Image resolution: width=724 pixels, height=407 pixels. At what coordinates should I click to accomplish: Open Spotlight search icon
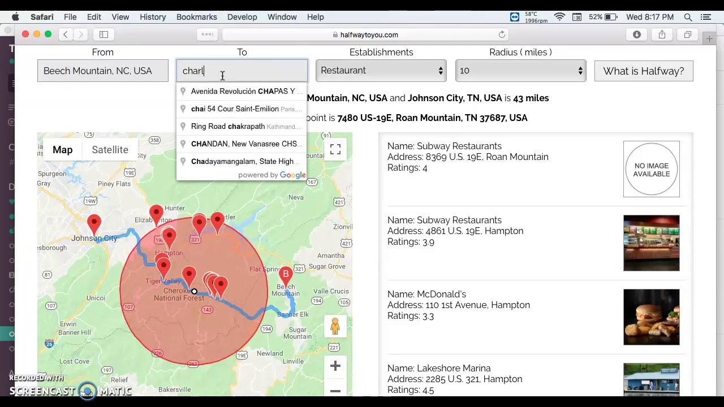click(688, 17)
